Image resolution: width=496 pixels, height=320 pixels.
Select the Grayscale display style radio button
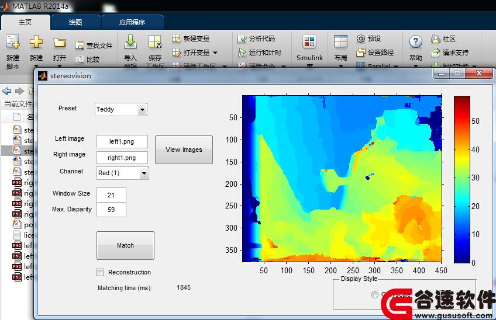(374, 295)
